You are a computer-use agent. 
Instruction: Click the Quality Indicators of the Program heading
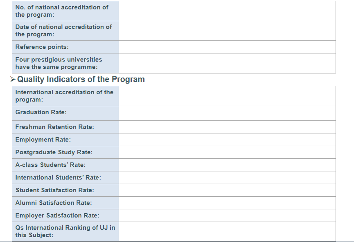(x=86, y=79)
